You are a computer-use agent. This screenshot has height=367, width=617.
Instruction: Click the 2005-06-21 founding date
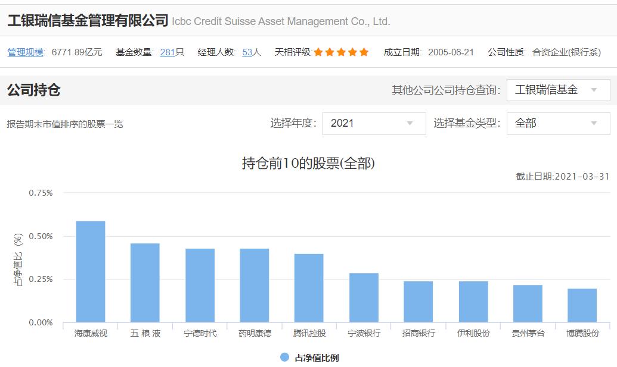pos(451,52)
